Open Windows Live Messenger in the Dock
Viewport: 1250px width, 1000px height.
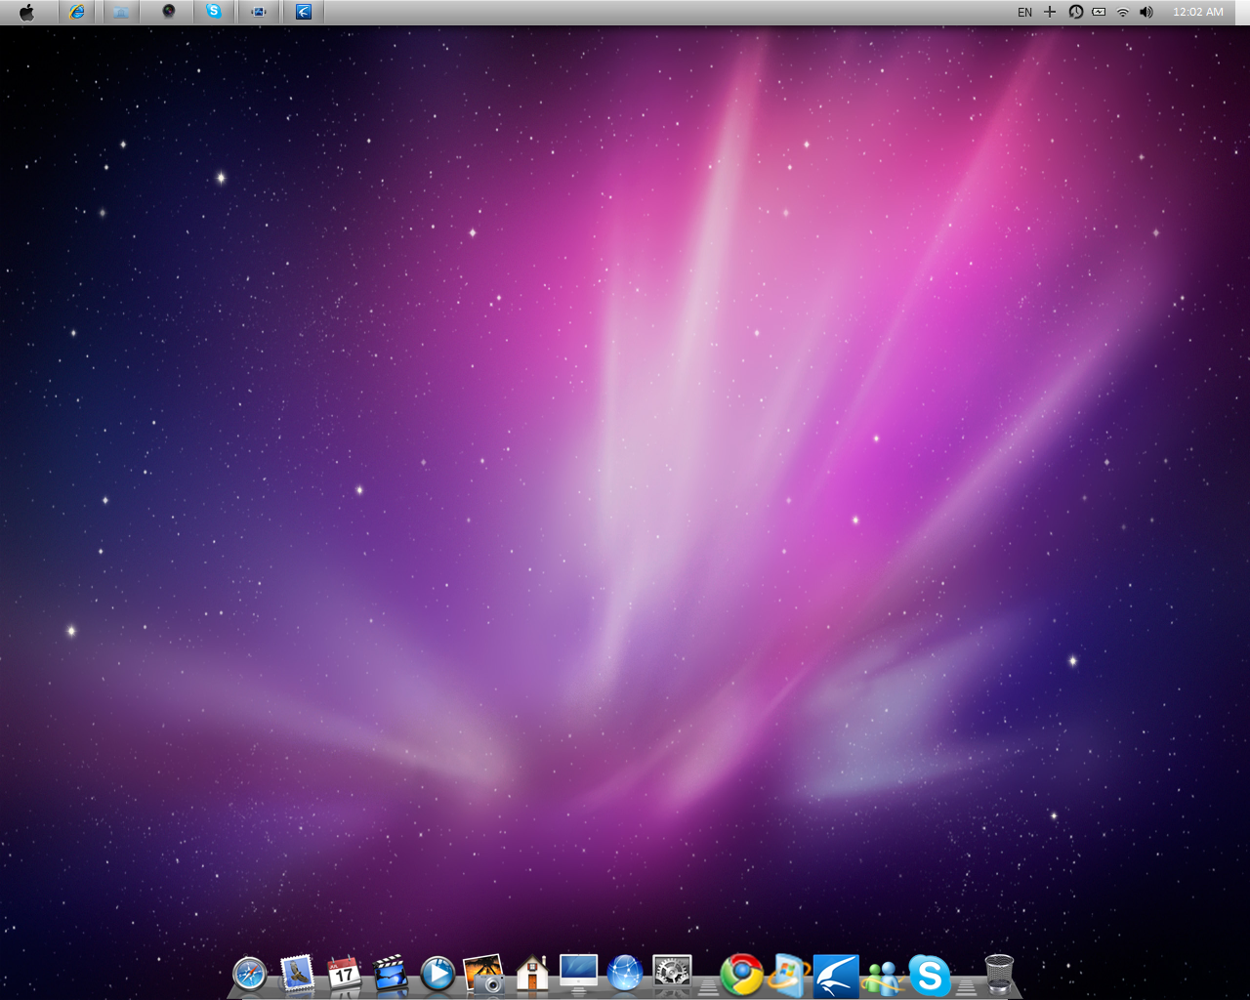pyautogui.click(x=881, y=975)
